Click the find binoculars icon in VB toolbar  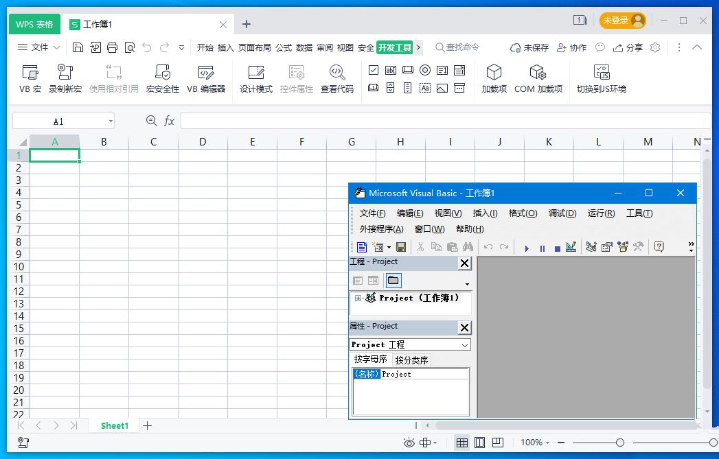click(x=468, y=247)
